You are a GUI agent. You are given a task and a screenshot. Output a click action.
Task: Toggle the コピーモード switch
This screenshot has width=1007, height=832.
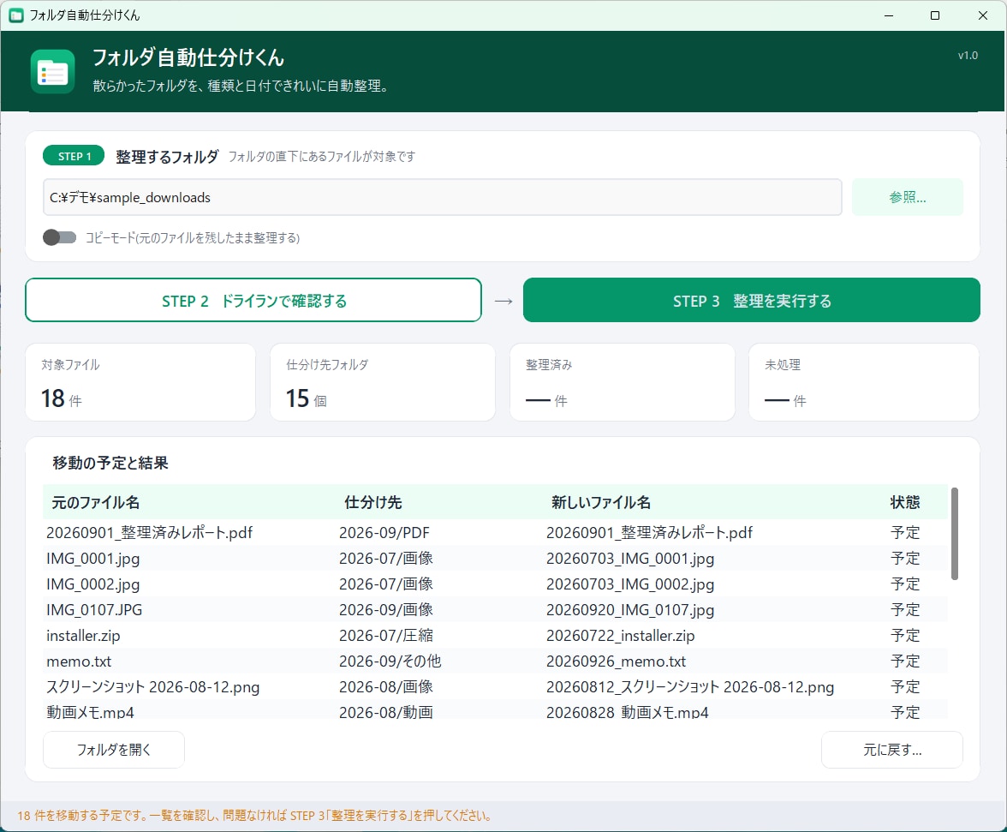coord(60,237)
